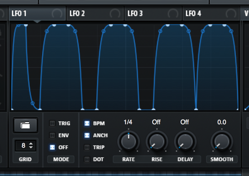This screenshot has height=176, width=249.
Task: Click the SMOOTH label
Action: [x=222, y=159]
